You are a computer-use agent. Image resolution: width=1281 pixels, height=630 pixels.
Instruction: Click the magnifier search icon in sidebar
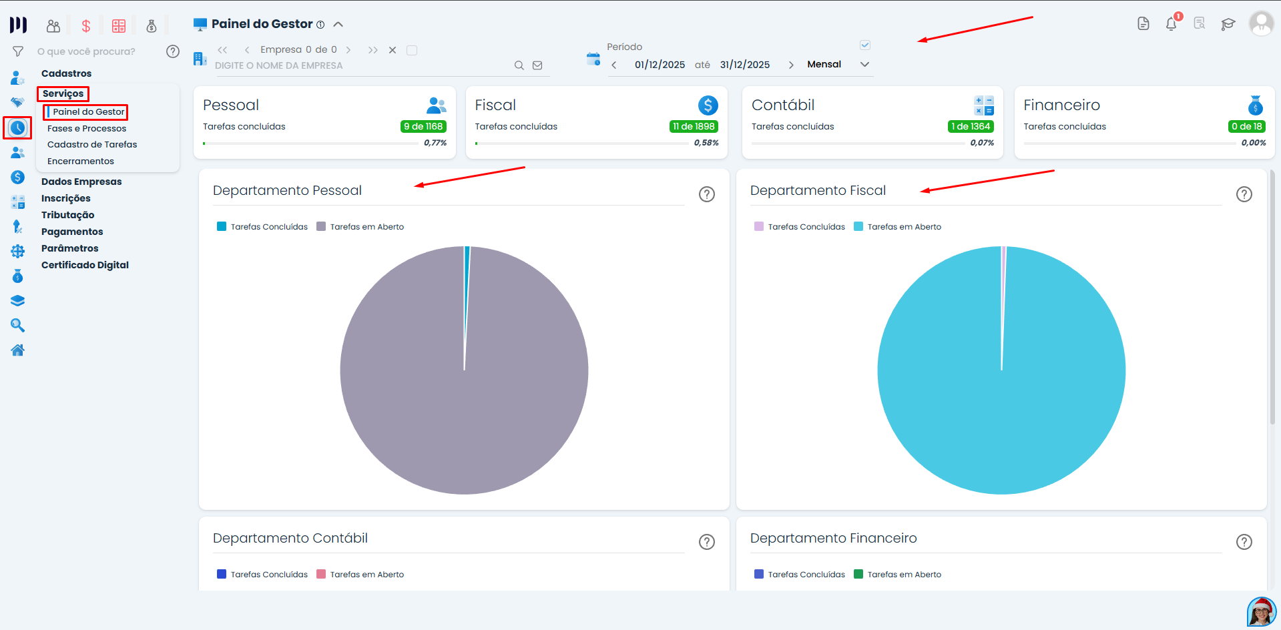pyautogui.click(x=18, y=326)
